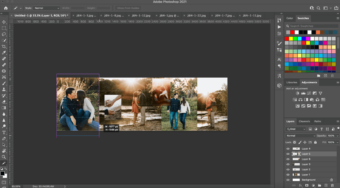This screenshot has height=188, width=340.
Task: Select the Rectangular Marquee tool
Action: click(x=4, y=28)
